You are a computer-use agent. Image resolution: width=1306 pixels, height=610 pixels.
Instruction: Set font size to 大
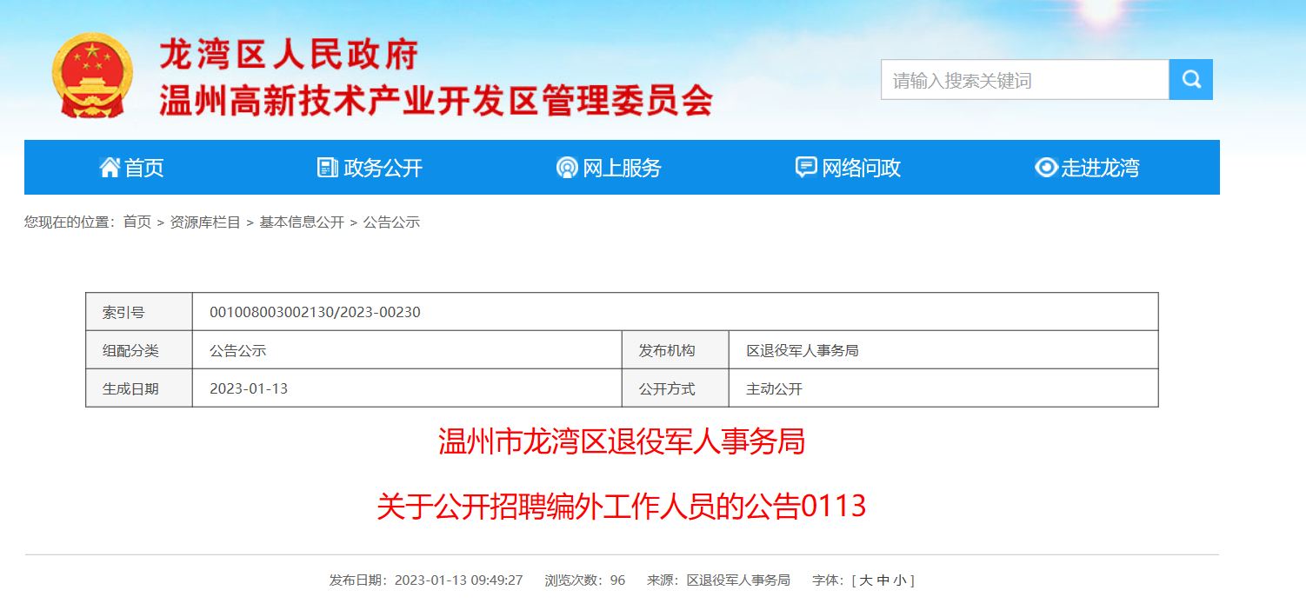pyautogui.click(x=865, y=580)
